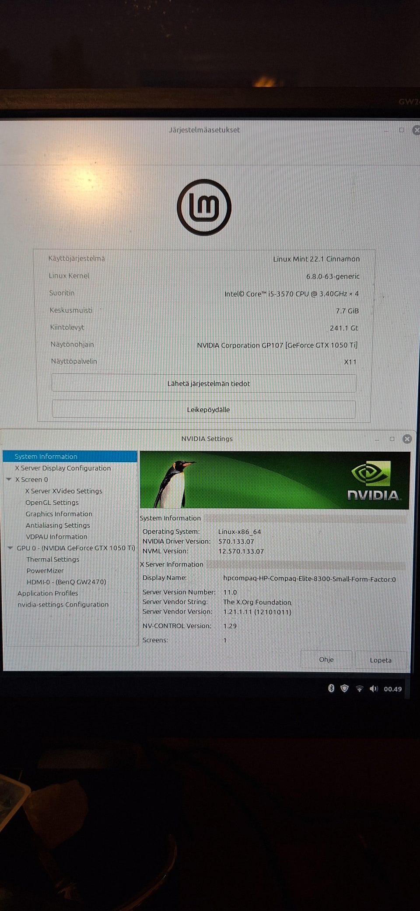Maximize the Järjestelmäasetukset window

(x=402, y=130)
